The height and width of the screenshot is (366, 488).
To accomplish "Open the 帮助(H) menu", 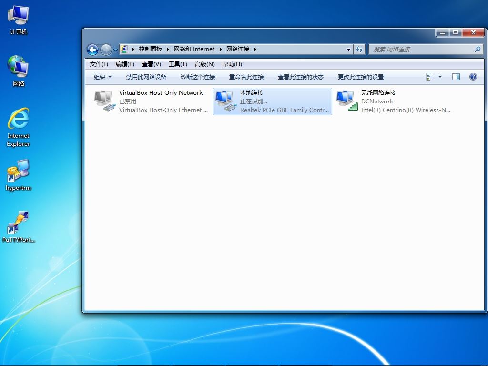I will tap(232, 64).
